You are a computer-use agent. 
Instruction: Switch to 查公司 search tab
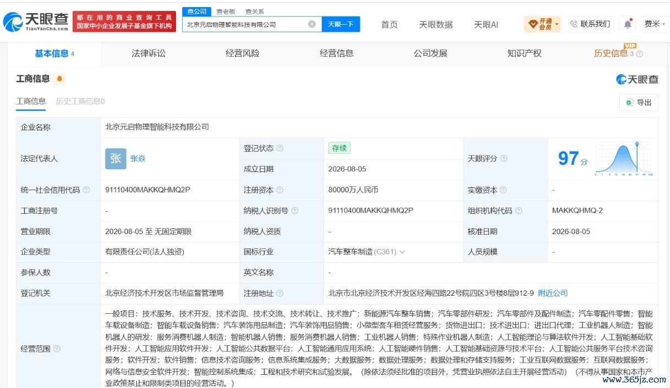coord(197,11)
